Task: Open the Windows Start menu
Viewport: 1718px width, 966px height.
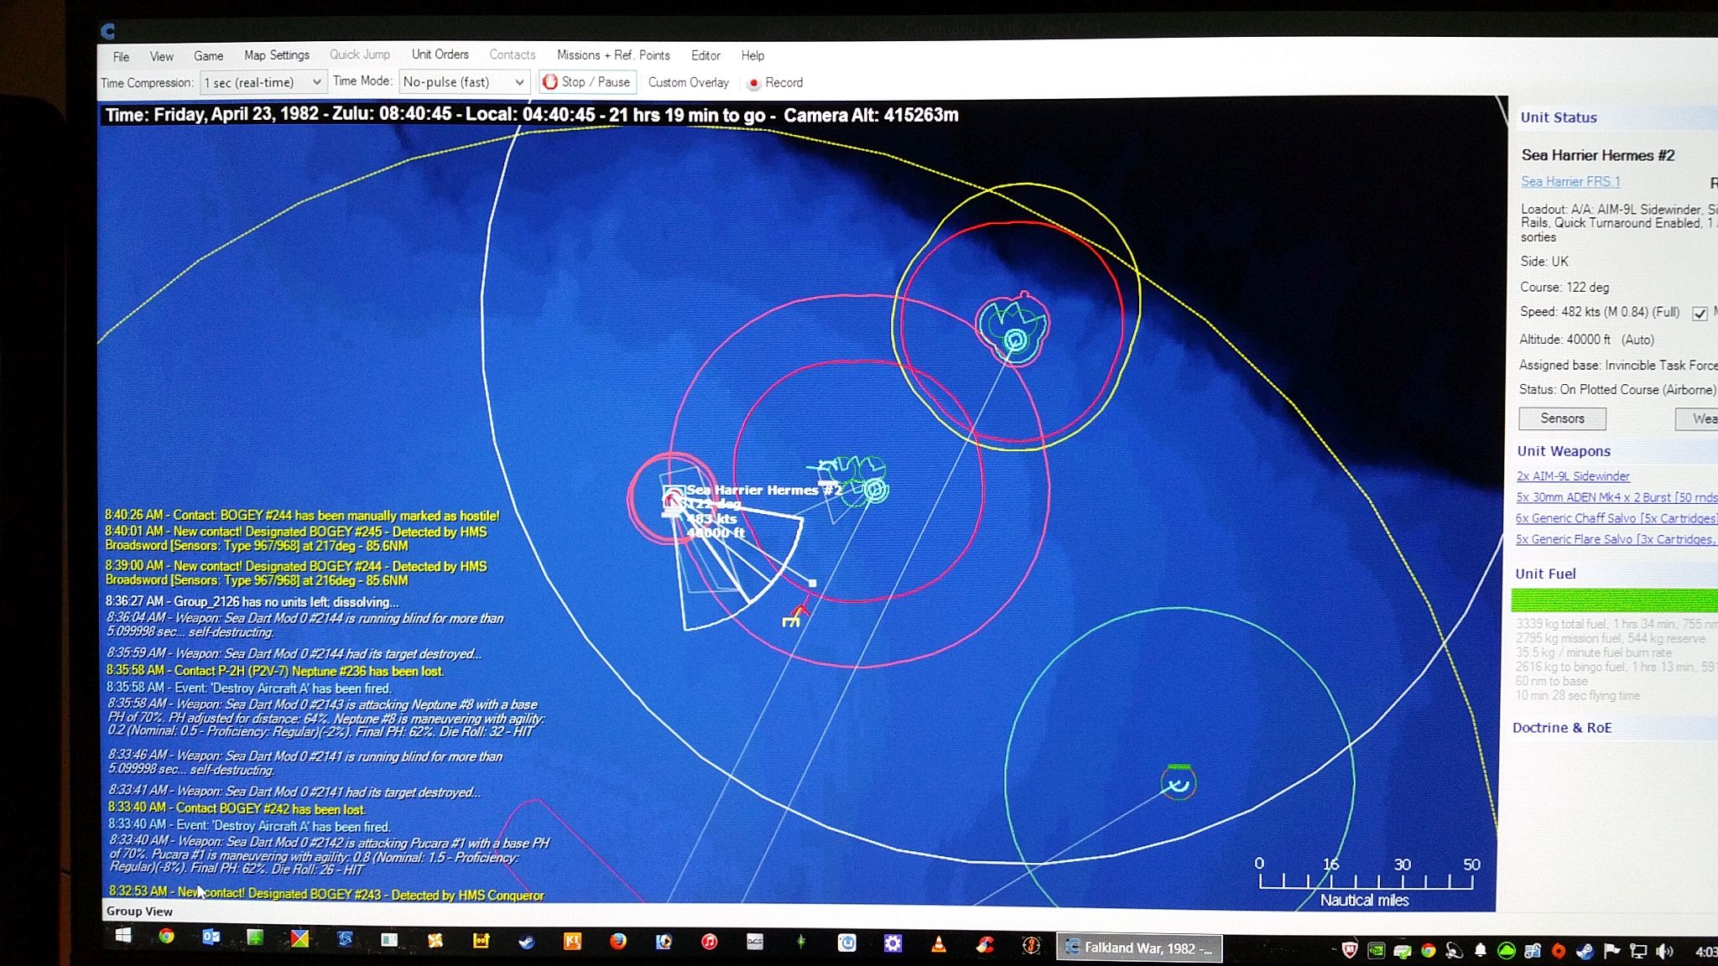Action: point(123,937)
